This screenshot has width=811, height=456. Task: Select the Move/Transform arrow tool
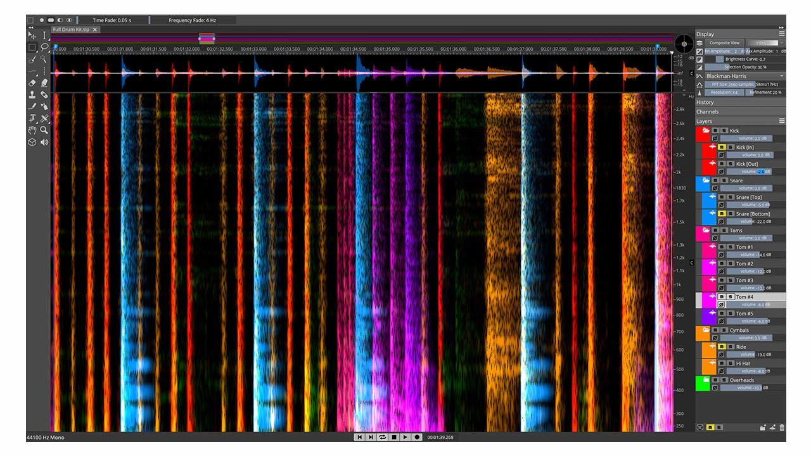32,35
